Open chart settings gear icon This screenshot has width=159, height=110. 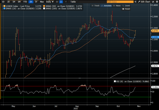(x=157, y=2)
